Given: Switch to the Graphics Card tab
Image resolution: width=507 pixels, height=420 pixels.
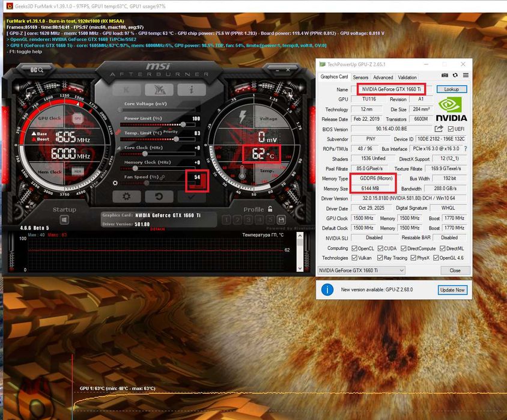Looking at the screenshot, I should (334, 77).
